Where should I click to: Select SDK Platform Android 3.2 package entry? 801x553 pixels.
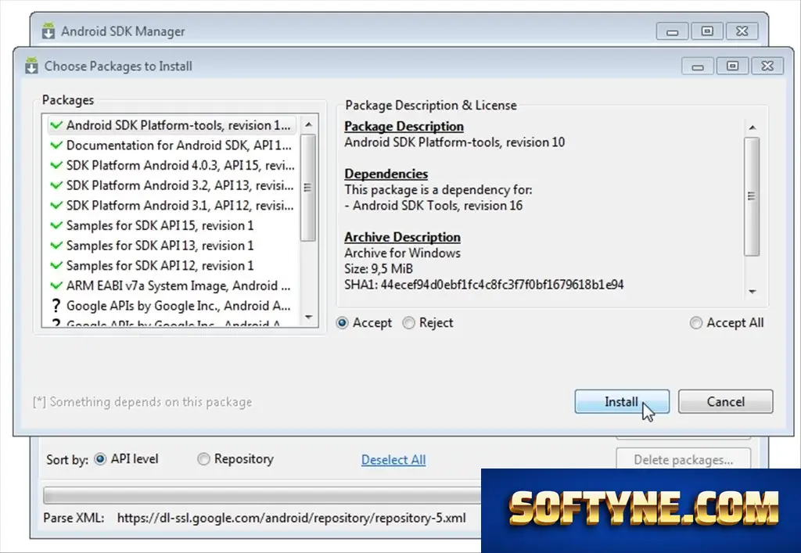click(172, 185)
